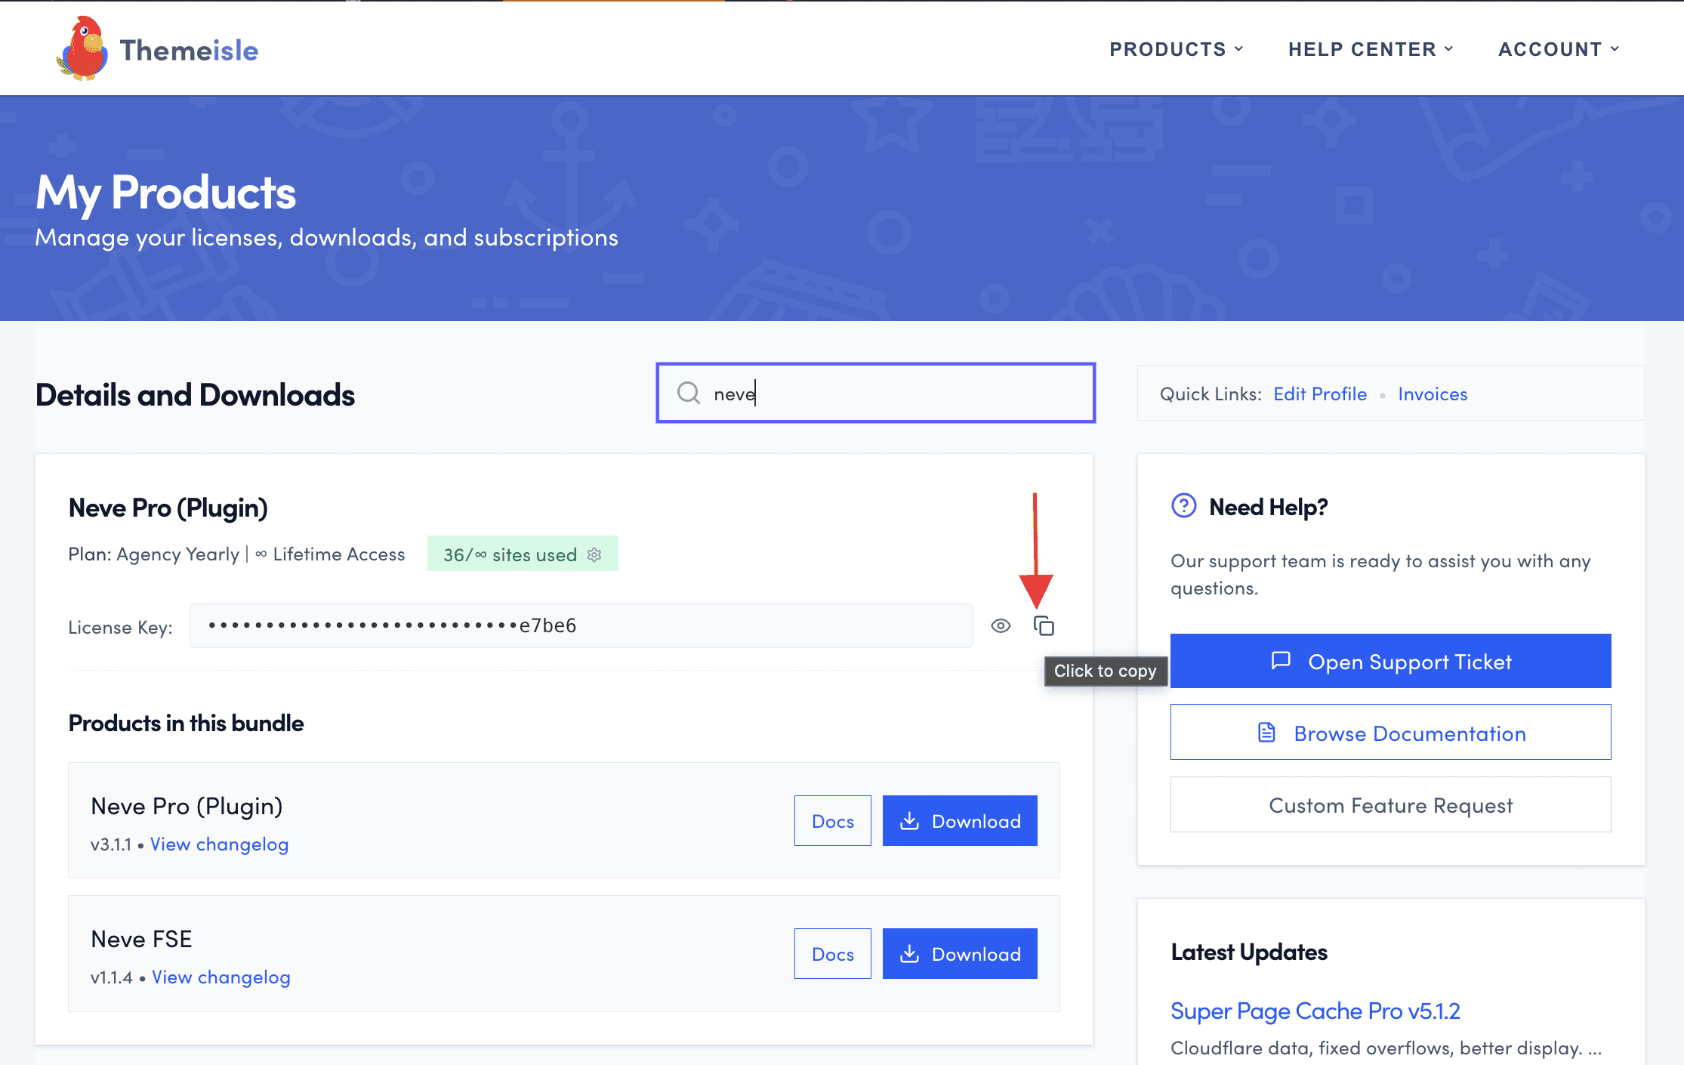View changelog for Neve Pro v3.1.1
This screenshot has width=1684, height=1065.
click(219, 844)
